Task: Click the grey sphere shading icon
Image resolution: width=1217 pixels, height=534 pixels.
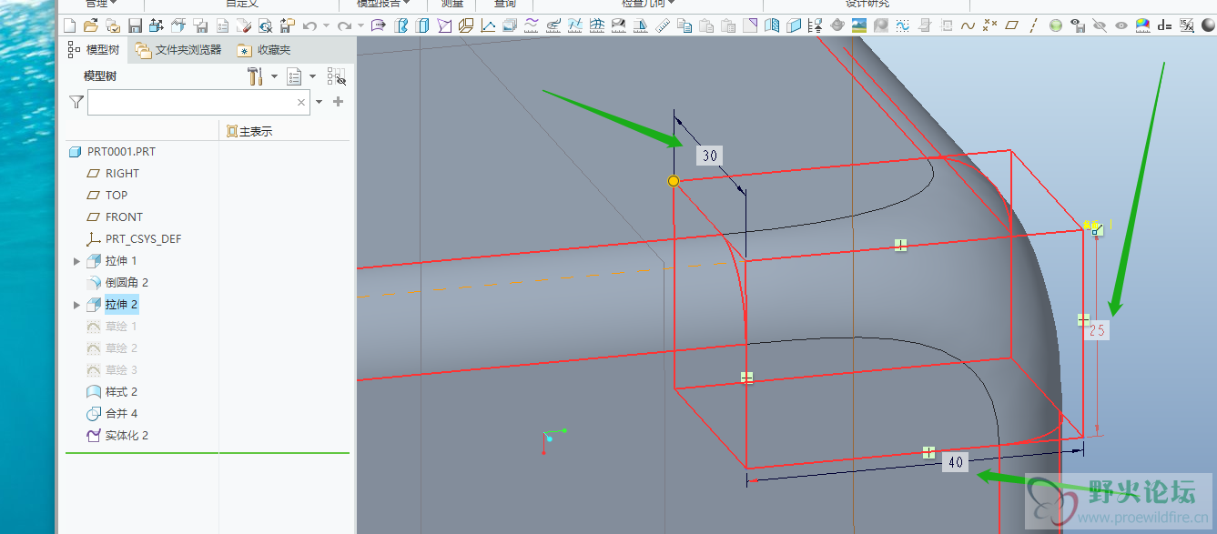Action: click(x=1208, y=25)
